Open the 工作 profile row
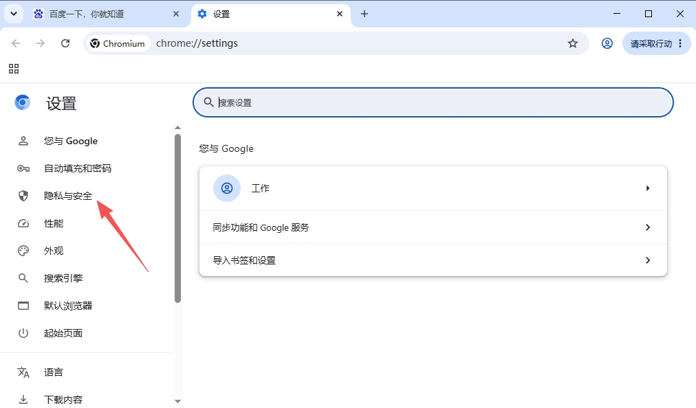This screenshot has height=408, width=696. pos(433,188)
